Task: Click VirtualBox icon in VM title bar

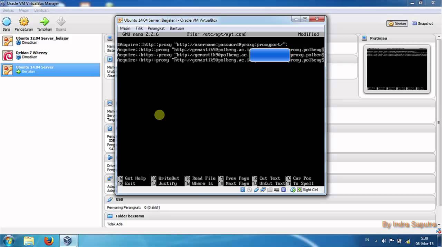Action: [120, 20]
